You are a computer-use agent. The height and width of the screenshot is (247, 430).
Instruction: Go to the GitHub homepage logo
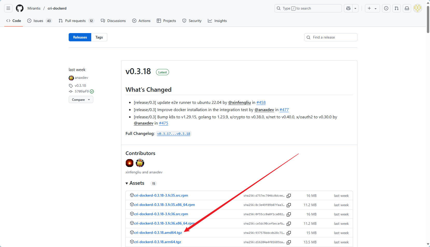(20, 8)
